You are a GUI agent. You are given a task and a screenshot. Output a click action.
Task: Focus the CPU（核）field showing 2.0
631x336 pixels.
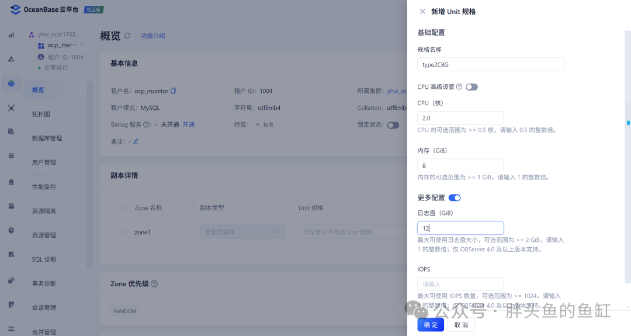pyautogui.click(x=460, y=118)
